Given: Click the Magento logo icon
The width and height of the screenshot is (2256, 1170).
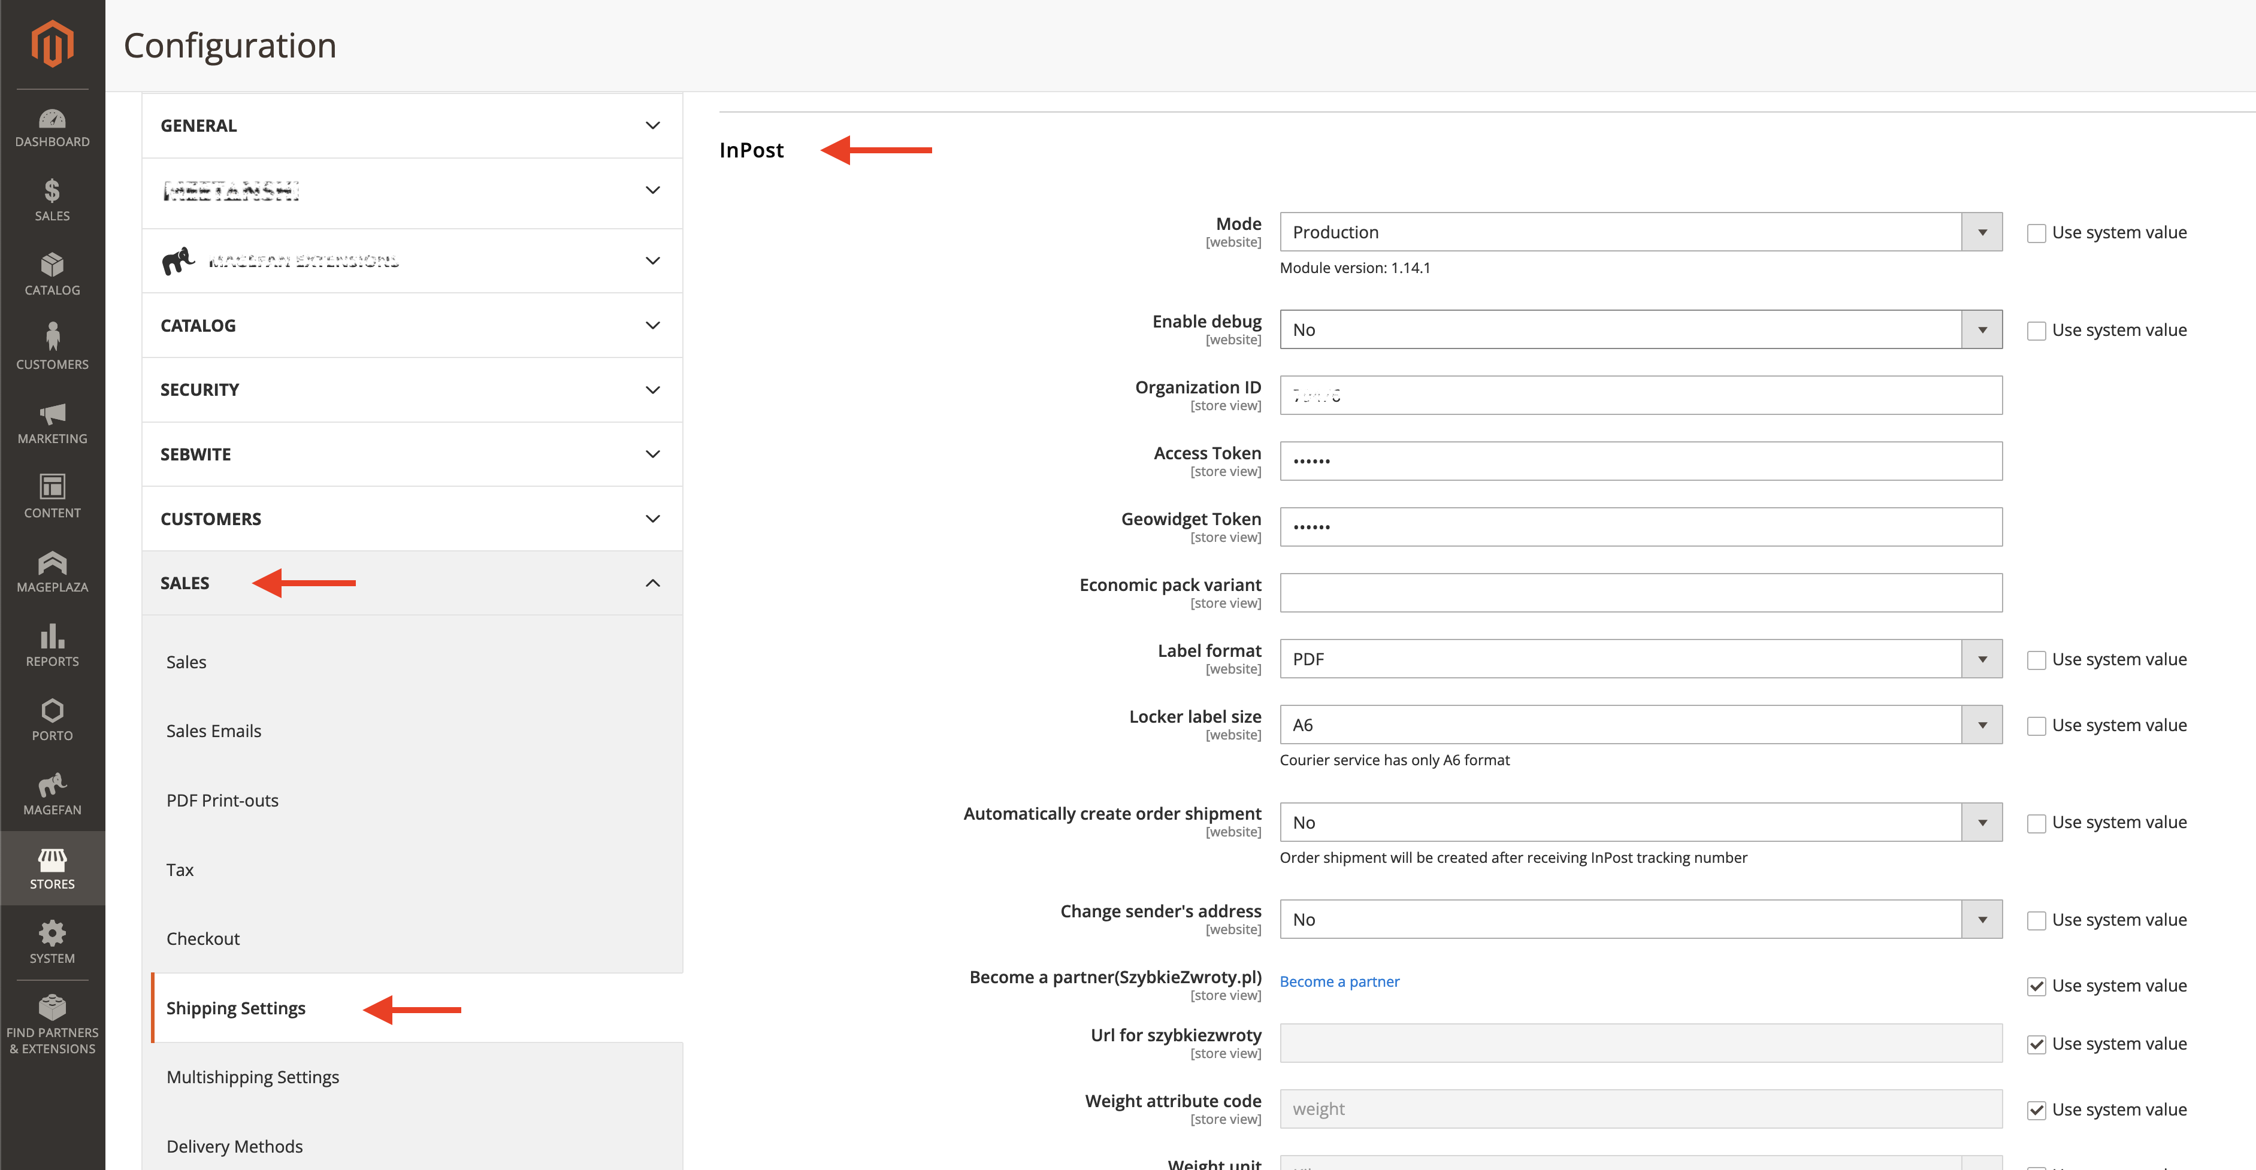Looking at the screenshot, I should click(52, 43).
